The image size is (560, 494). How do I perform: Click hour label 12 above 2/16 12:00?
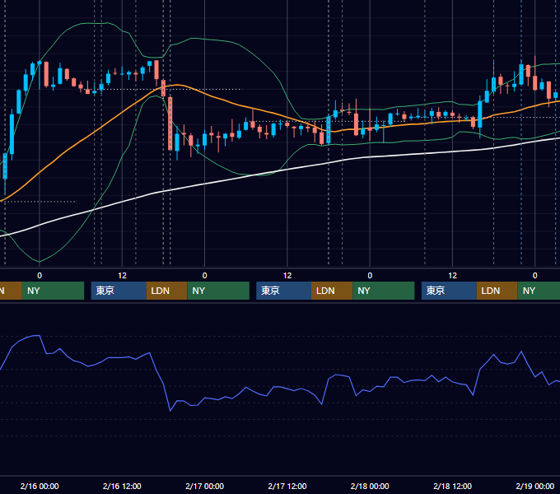(x=122, y=276)
